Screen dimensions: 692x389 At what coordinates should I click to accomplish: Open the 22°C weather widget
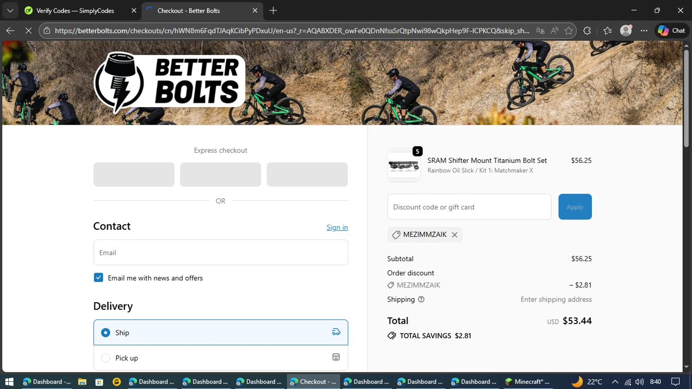click(x=587, y=382)
